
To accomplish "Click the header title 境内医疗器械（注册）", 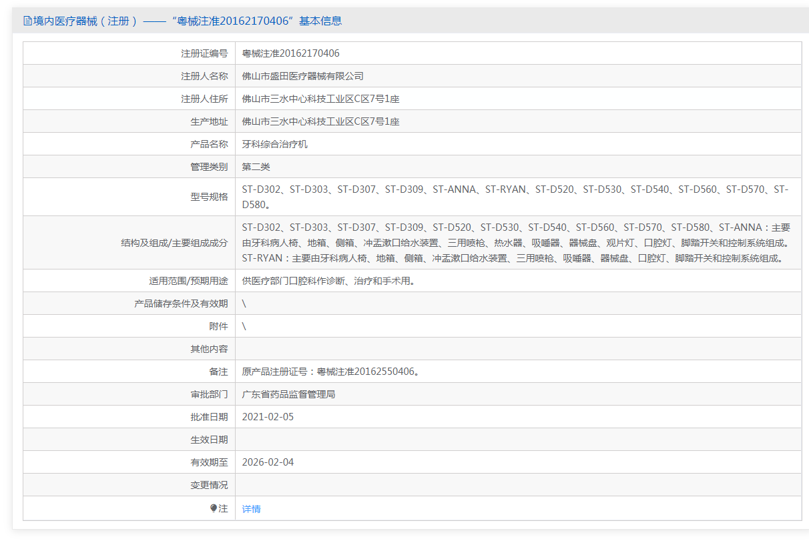I will pyautogui.click(x=85, y=21).
